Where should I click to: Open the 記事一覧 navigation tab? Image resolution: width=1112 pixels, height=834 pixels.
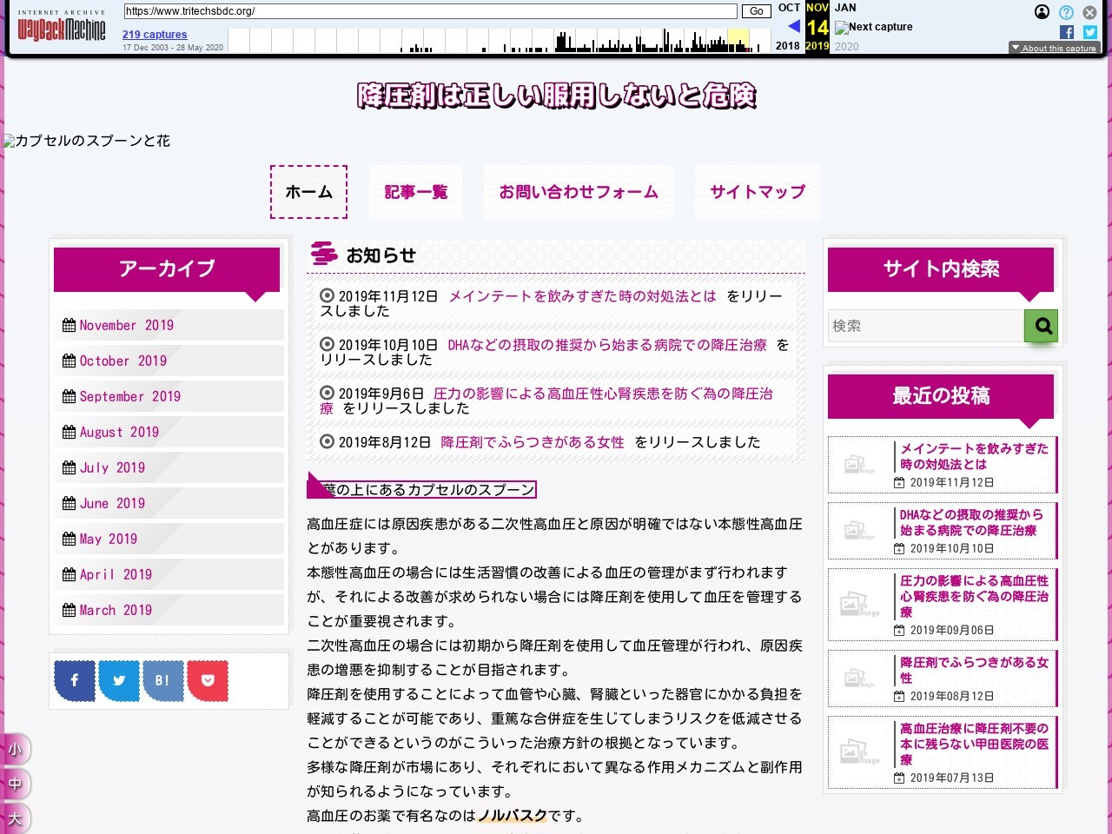(415, 192)
